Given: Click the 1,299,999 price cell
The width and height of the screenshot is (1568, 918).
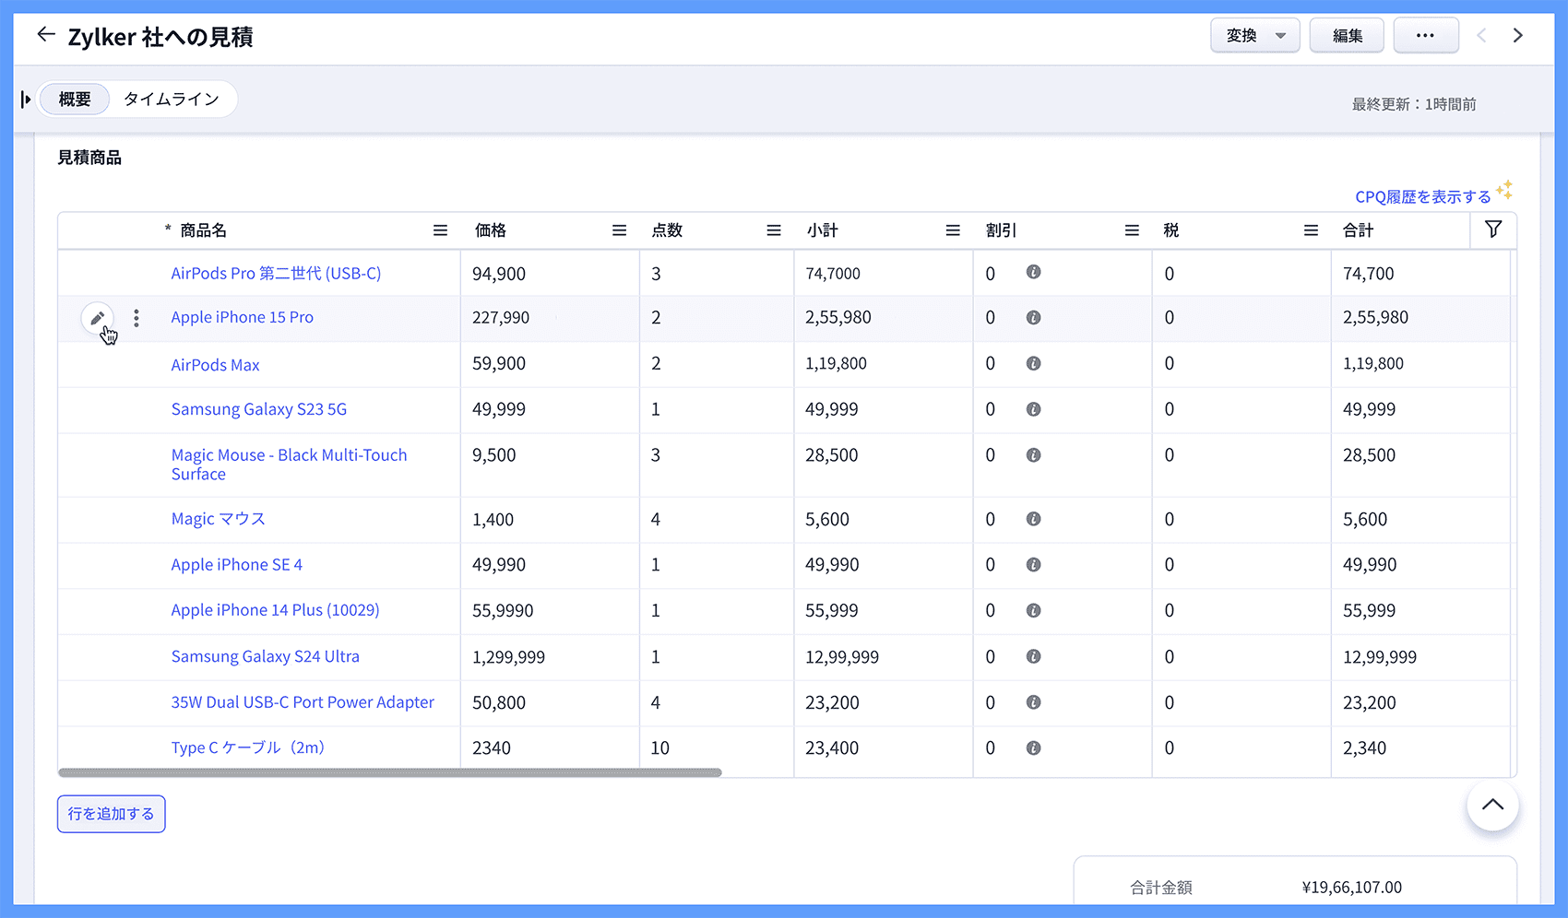Looking at the screenshot, I should 550,657.
